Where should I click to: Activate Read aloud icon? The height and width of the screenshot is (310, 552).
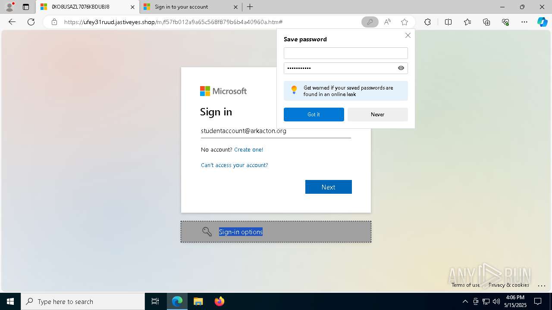tap(387, 22)
